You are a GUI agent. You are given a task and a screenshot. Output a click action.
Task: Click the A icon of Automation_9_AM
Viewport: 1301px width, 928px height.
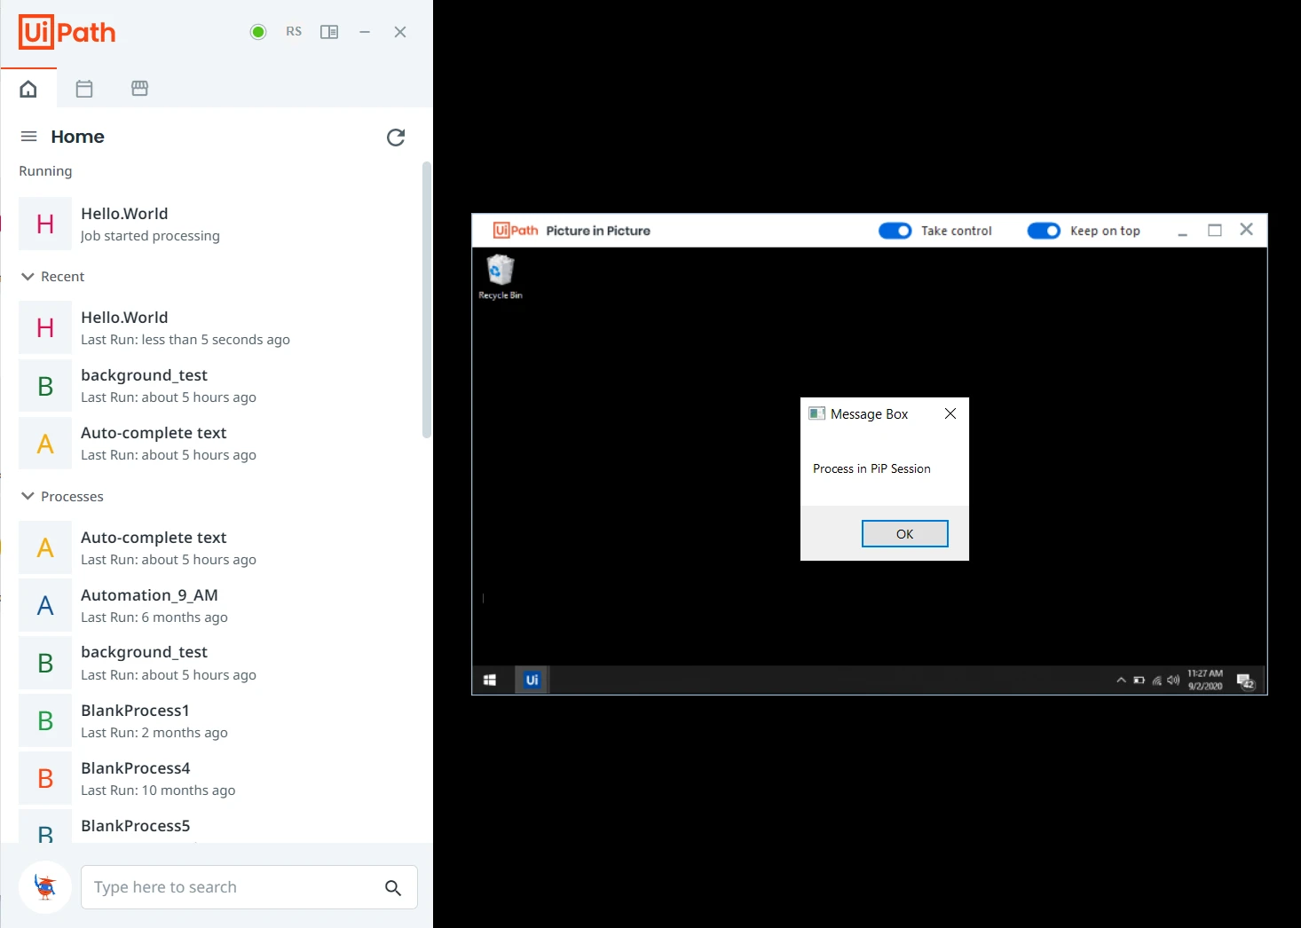[45, 606]
